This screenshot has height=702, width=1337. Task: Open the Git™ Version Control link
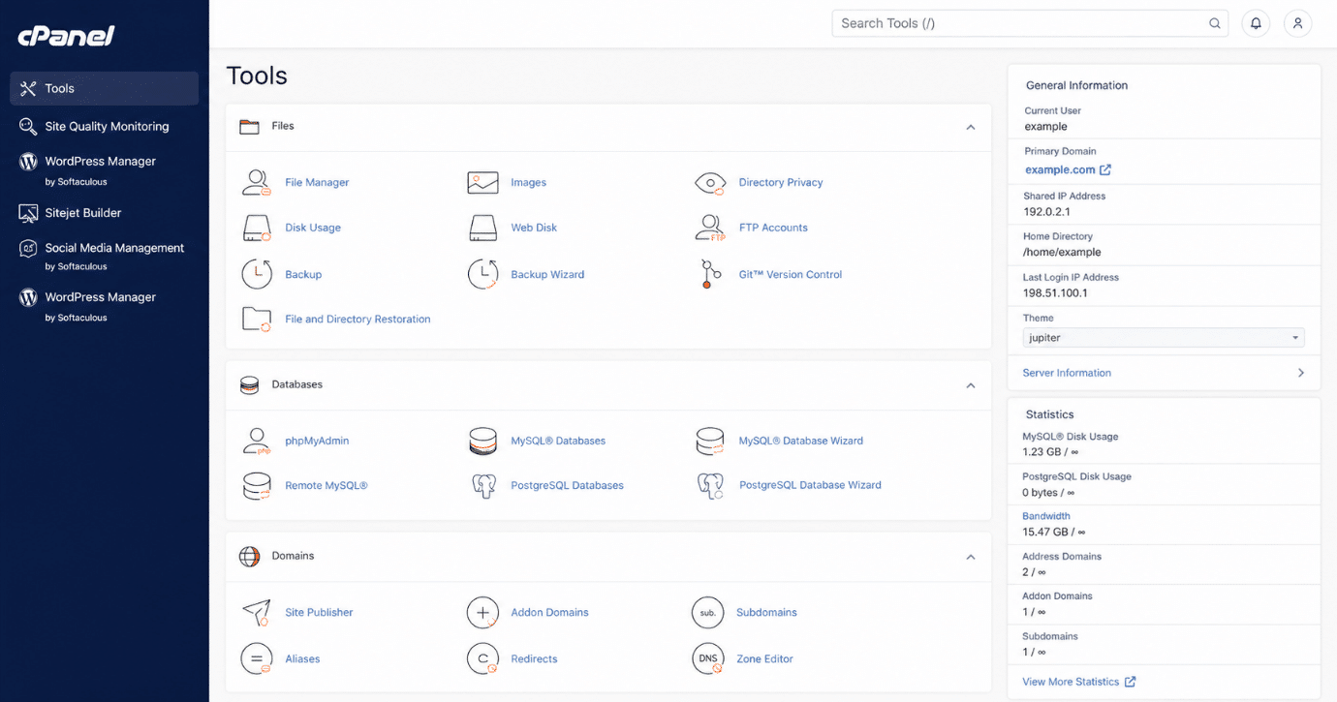pyautogui.click(x=791, y=274)
